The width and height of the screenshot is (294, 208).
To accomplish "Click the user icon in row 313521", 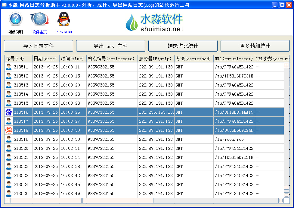I will 9,157.
